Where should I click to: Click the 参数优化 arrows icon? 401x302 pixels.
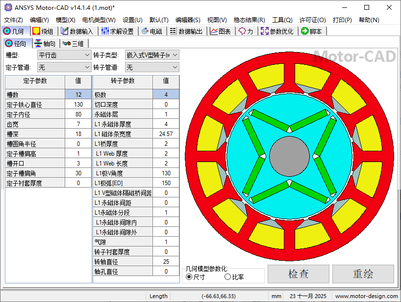pos(264,31)
